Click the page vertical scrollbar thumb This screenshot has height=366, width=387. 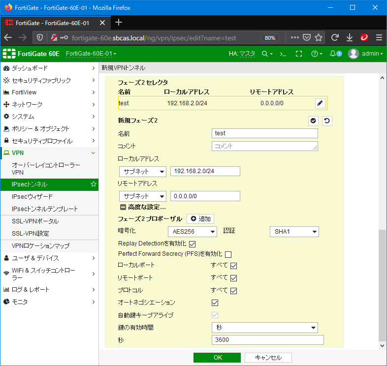click(x=382, y=285)
